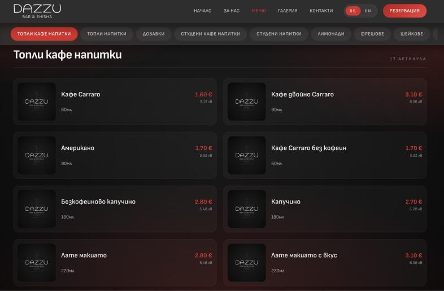
Task: Navigate to КОНТАКТИ
Action: 321,11
